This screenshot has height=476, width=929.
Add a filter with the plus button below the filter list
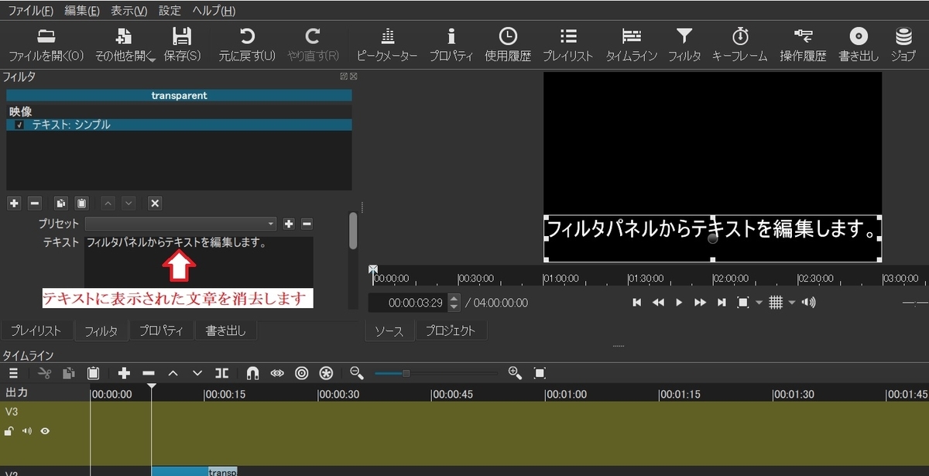[14, 203]
